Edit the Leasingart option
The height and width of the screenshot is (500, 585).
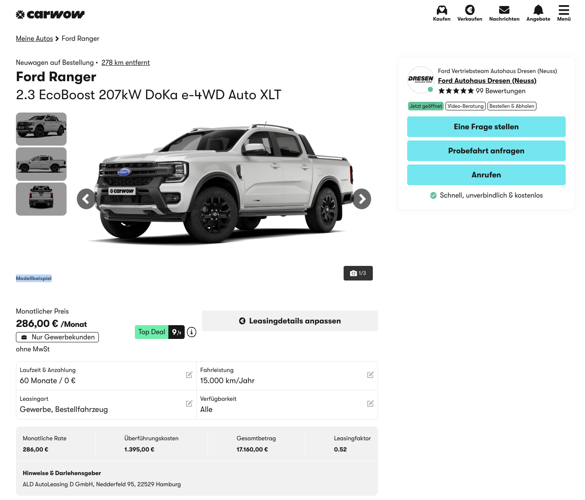coord(189,404)
